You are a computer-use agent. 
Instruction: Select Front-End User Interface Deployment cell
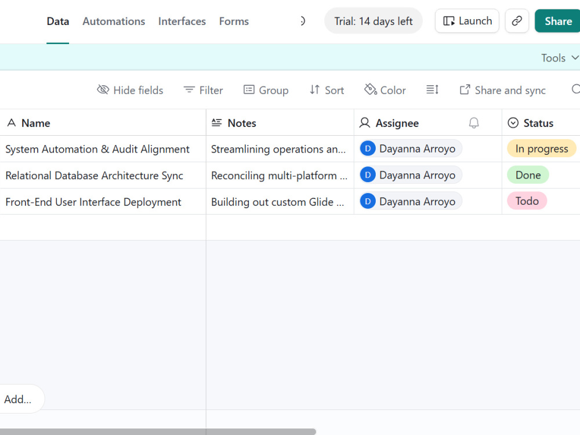pyautogui.click(x=103, y=202)
